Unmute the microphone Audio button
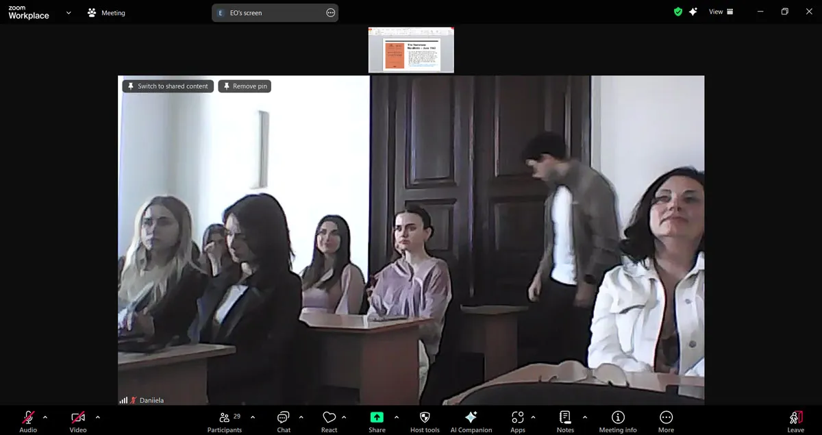The image size is (822, 435). pos(28,418)
